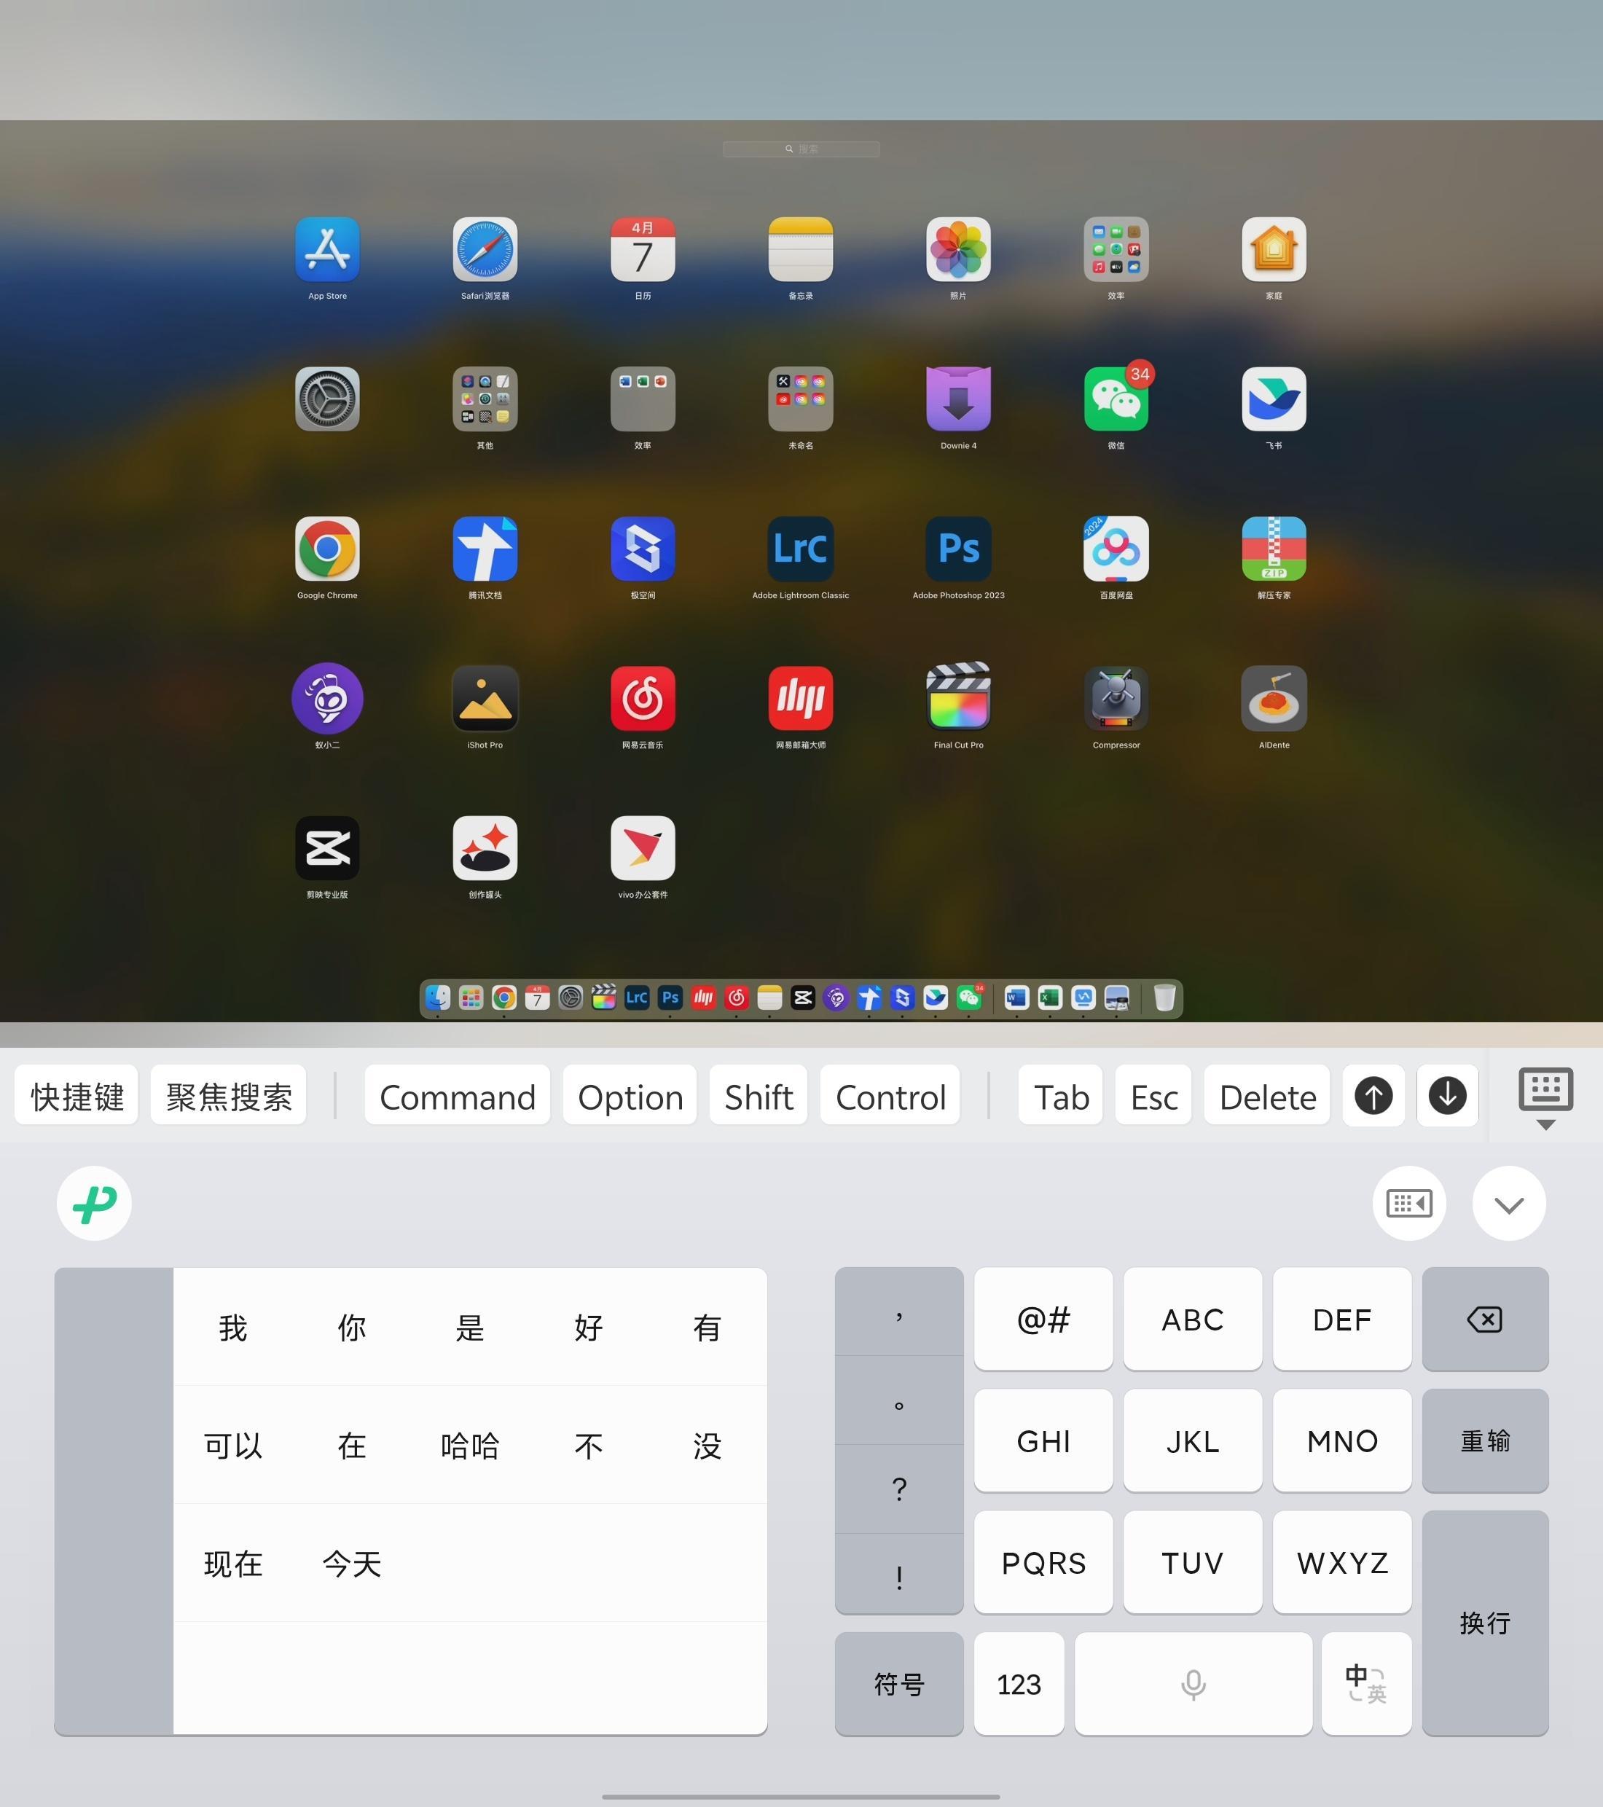
Task: Tap the PQRS key
Action: tap(1043, 1562)
